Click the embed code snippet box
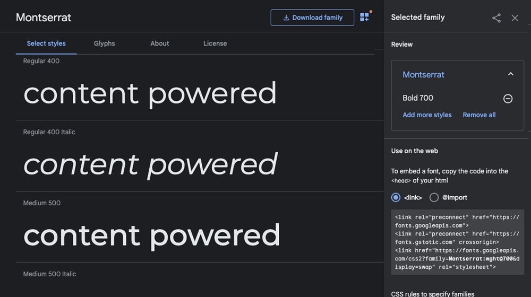The height and width of the screenshot is (297, 531). (x=458, y=242)
